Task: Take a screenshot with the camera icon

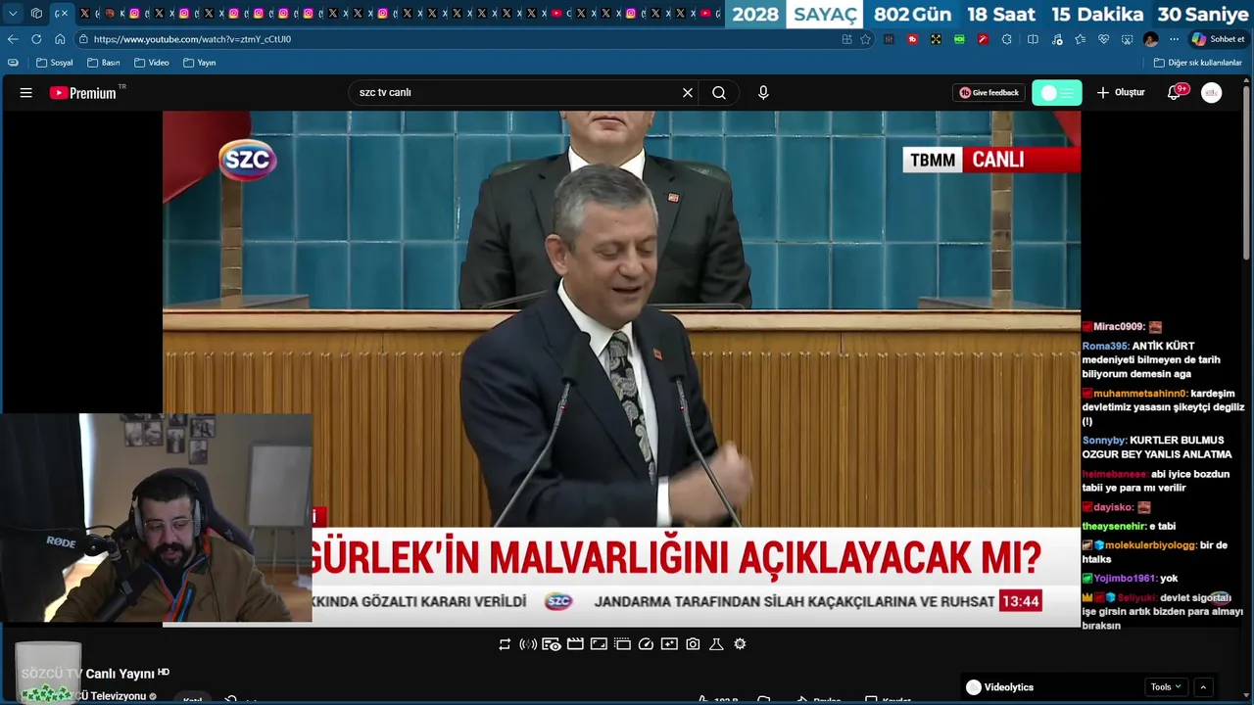Action: coord(693,644)
